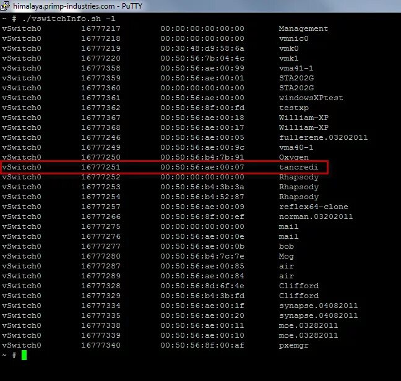
Task: Click the pxemgr entry
Action: click(x=293, y=346)
